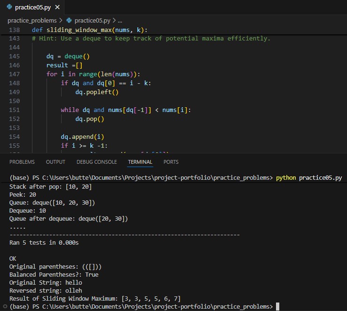Click the 'Balanced Parentheses?: True' line
Viewport: 347px width, 311px height.
click(54, 275)
